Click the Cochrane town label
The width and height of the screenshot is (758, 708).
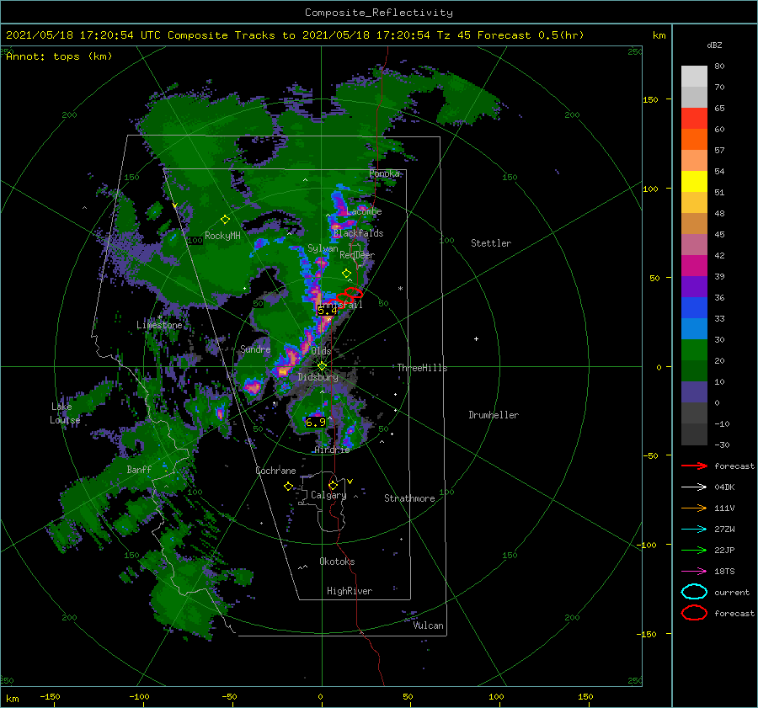point(275,471)
